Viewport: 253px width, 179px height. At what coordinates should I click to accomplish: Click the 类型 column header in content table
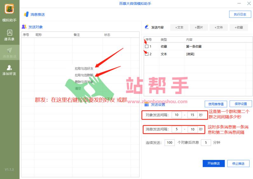pos(164,40)
